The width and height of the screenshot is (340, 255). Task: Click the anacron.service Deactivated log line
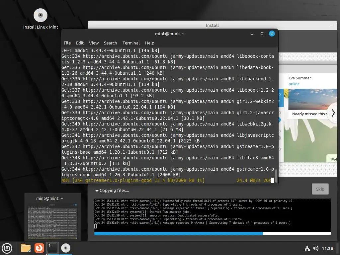[157, 215]
